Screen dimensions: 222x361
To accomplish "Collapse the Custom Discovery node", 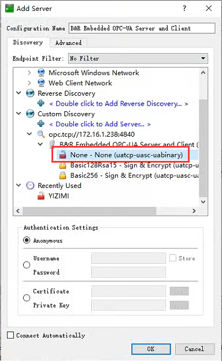I will (x=18, y=114).
